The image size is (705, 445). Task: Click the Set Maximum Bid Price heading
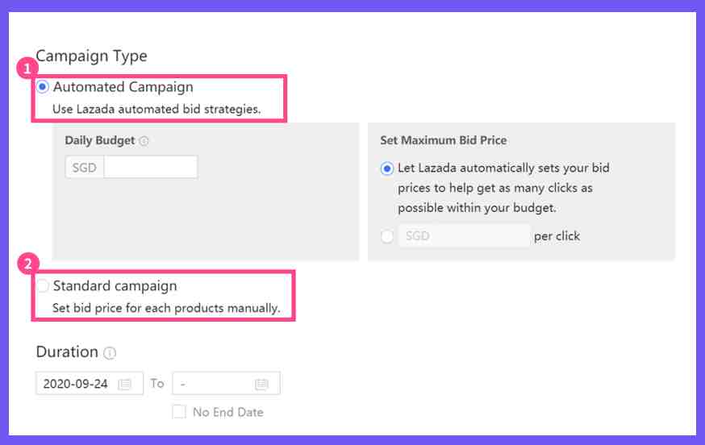pos(444,140)
